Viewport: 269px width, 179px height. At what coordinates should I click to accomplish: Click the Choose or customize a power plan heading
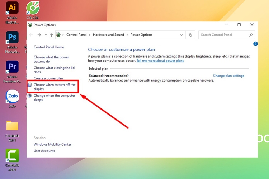coord(121,50)
